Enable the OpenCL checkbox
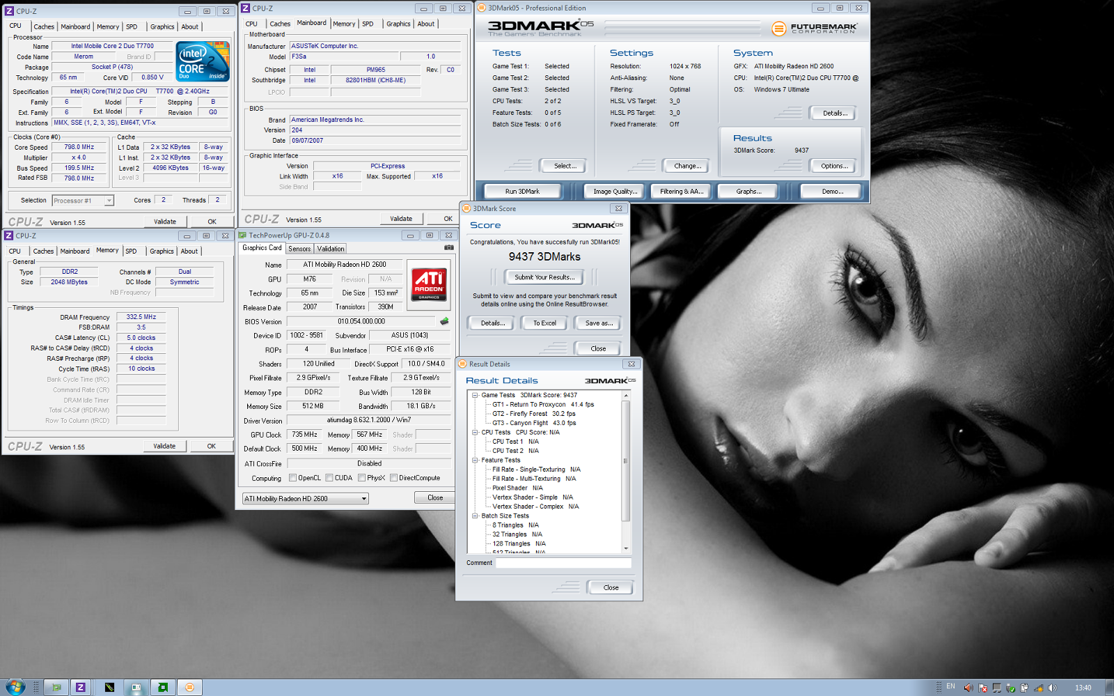 pyautogui.click(x=292, y=478)
